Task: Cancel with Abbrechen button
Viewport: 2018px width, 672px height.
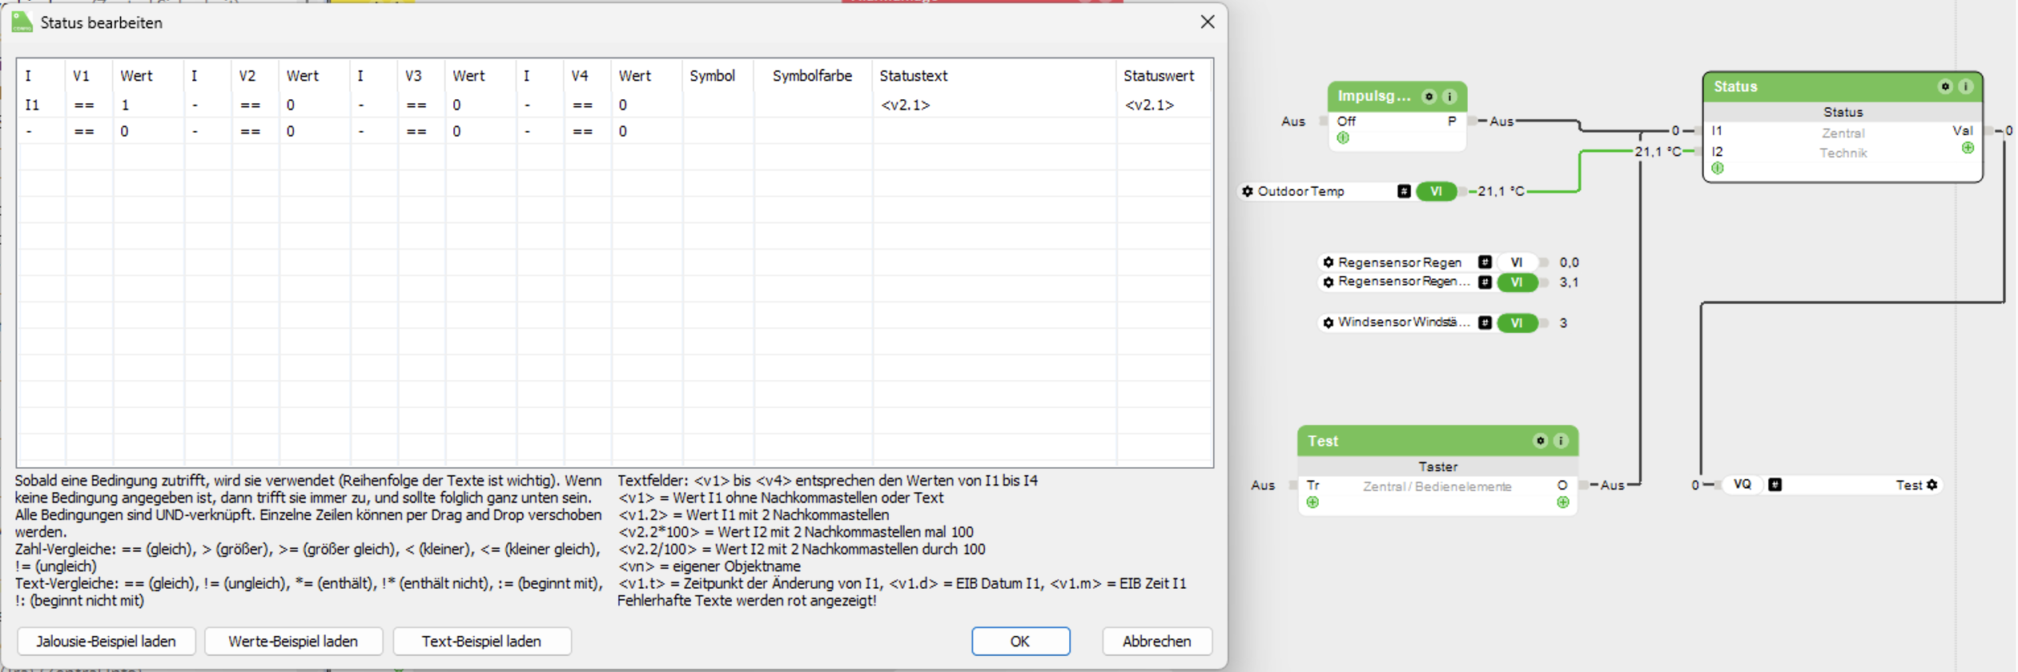Action: [x=1158, y=642]
